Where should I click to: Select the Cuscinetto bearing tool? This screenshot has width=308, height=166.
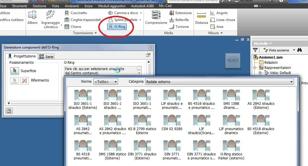76,13
